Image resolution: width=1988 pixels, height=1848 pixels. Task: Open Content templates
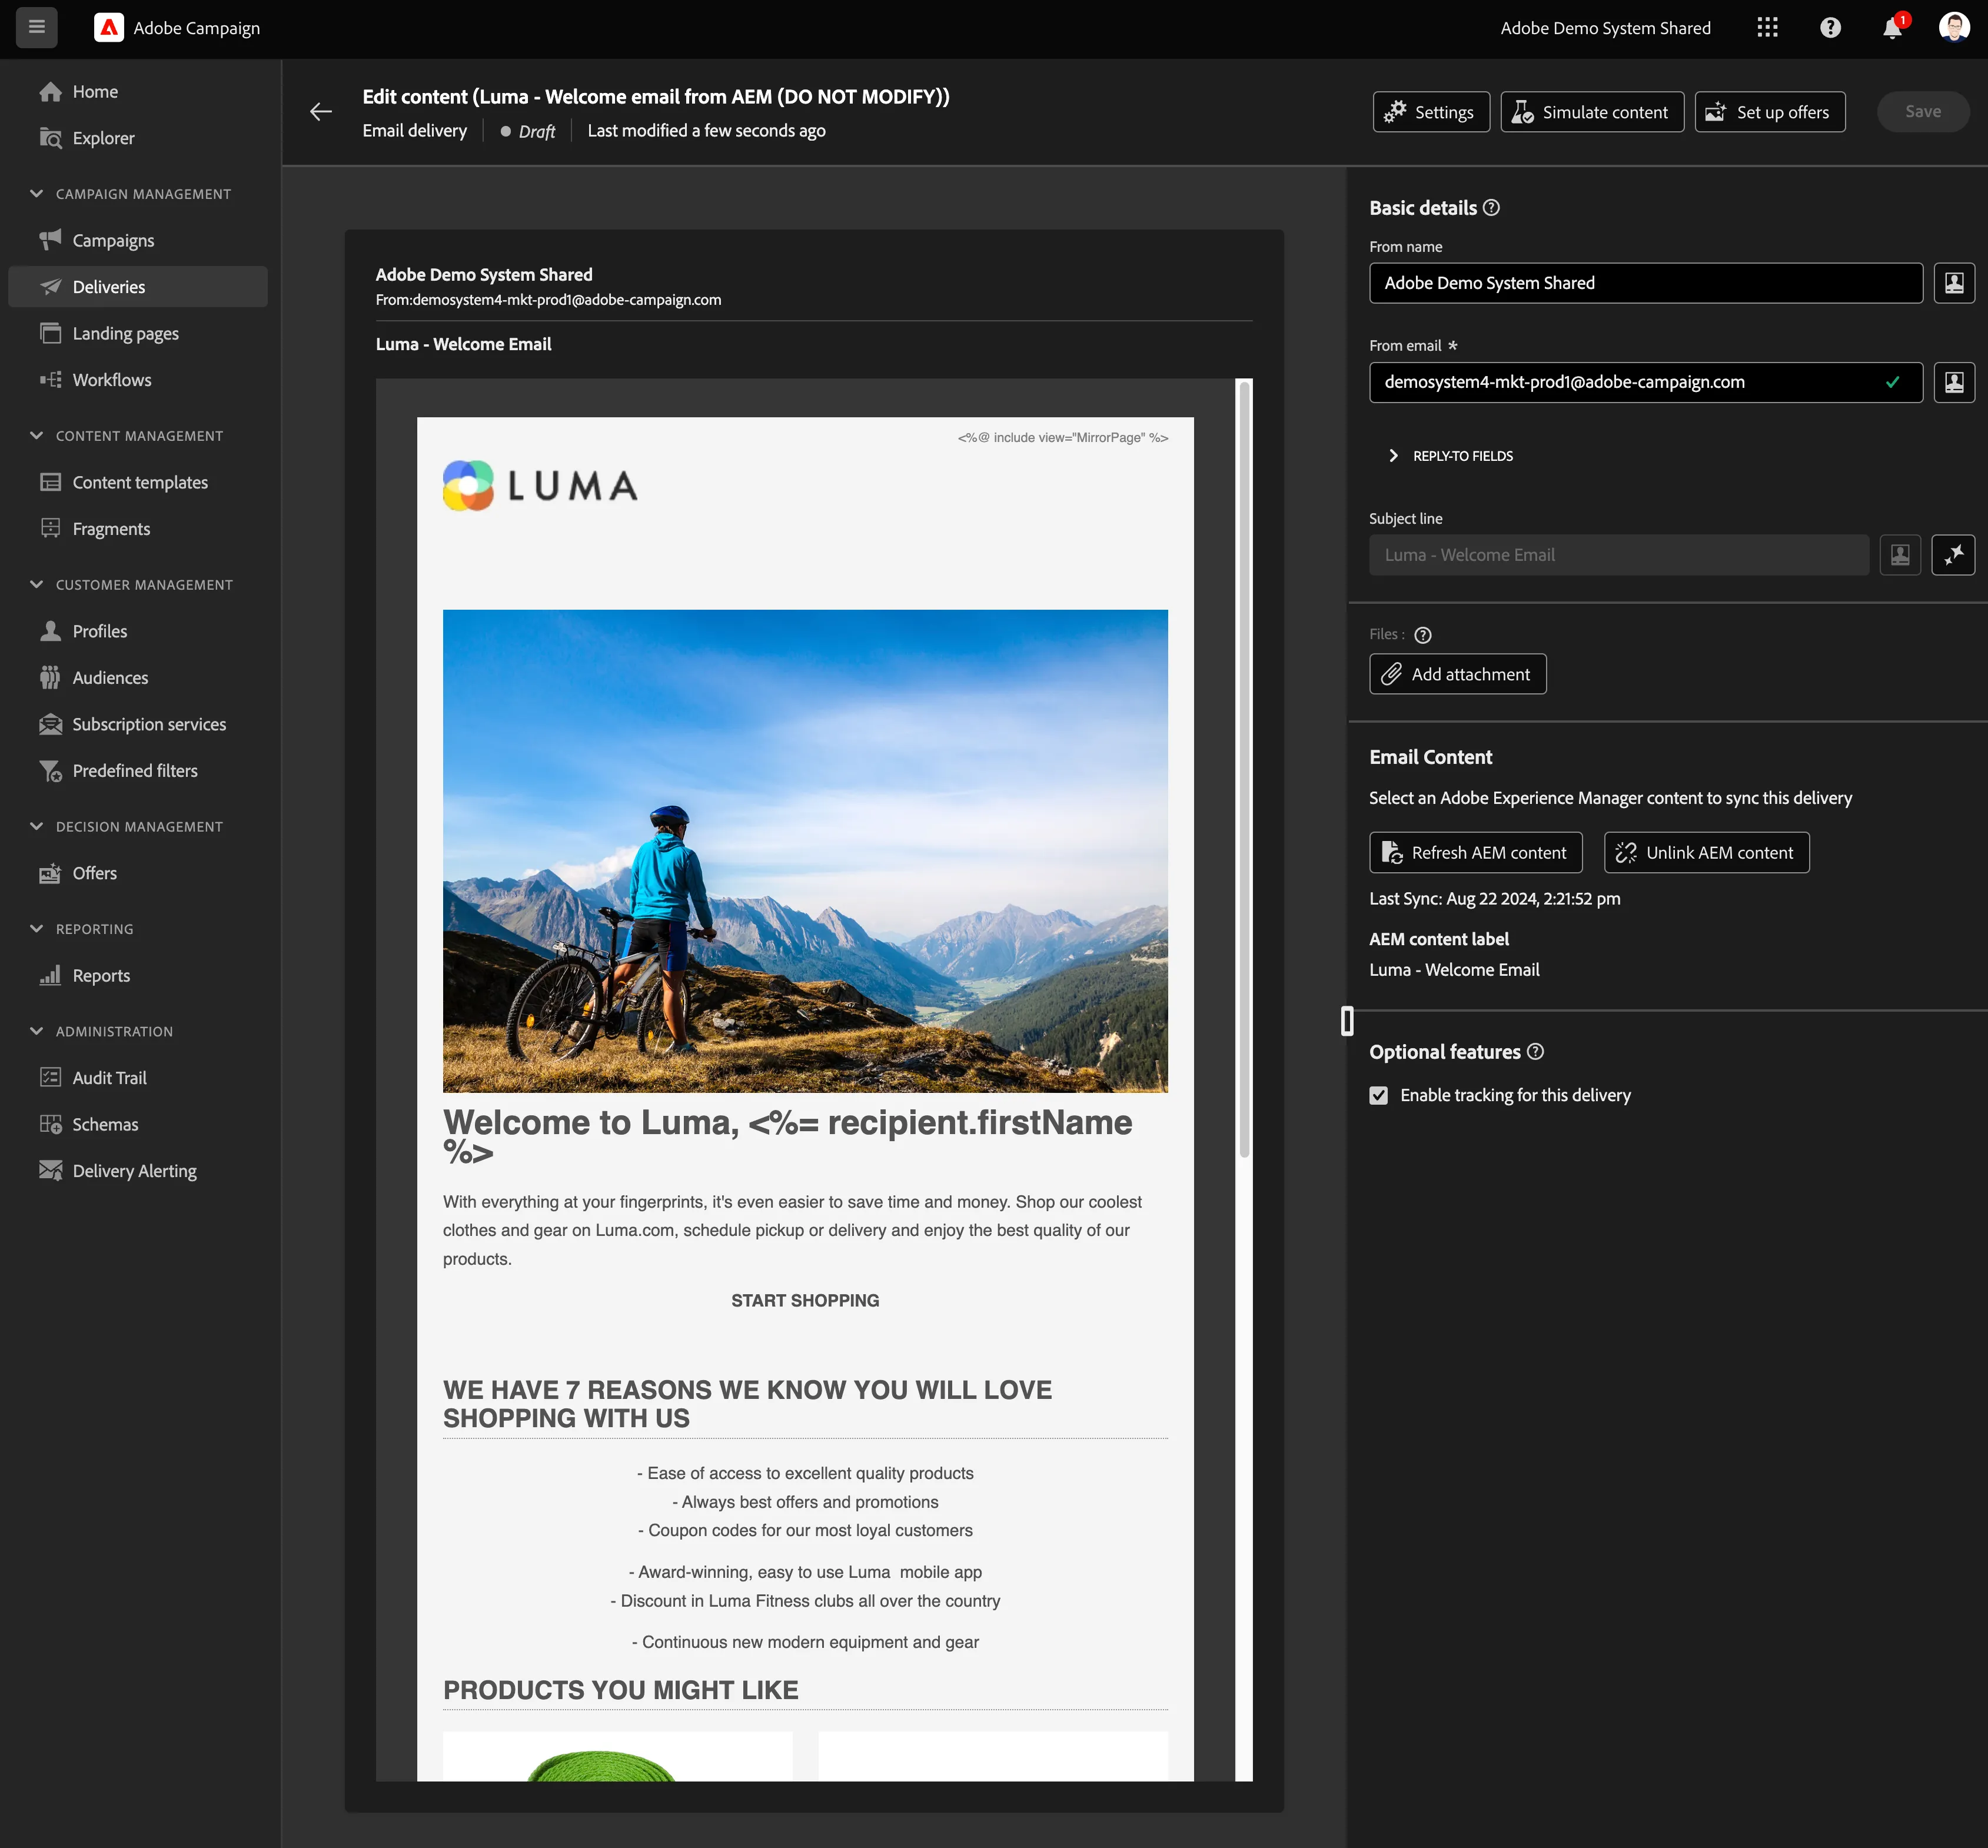coord(138,482)
